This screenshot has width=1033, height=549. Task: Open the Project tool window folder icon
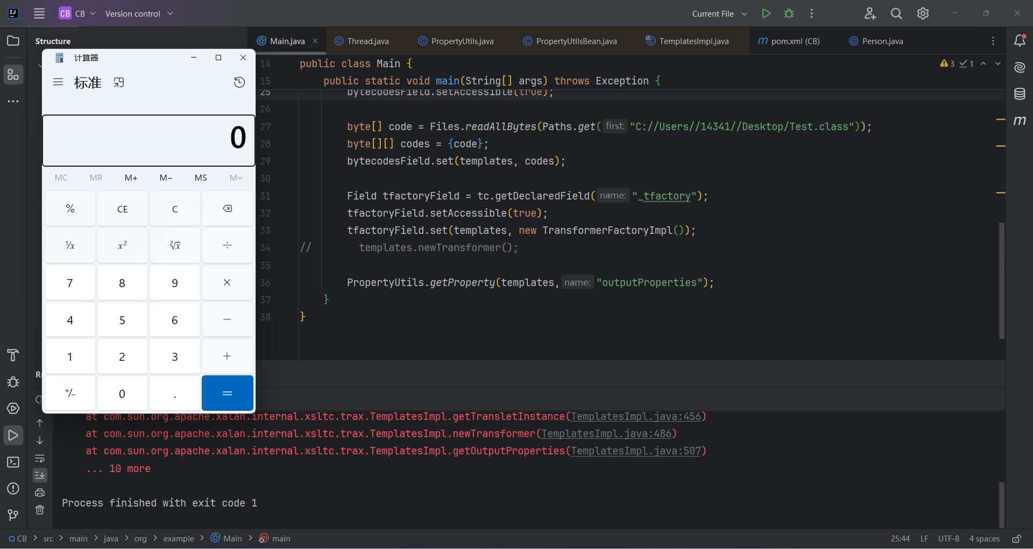click(13, 41)
